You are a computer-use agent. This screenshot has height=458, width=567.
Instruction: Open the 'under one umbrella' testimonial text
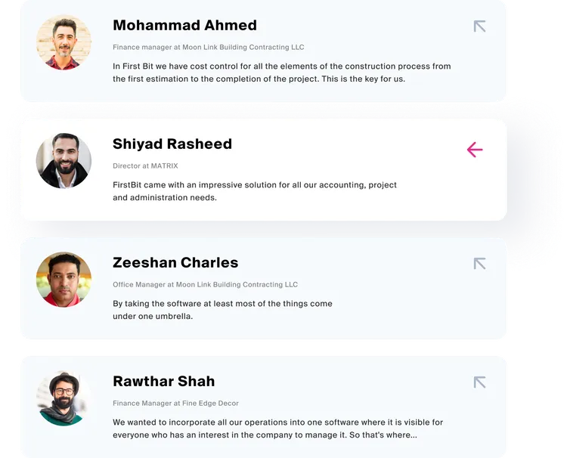[x=222, y=309]
